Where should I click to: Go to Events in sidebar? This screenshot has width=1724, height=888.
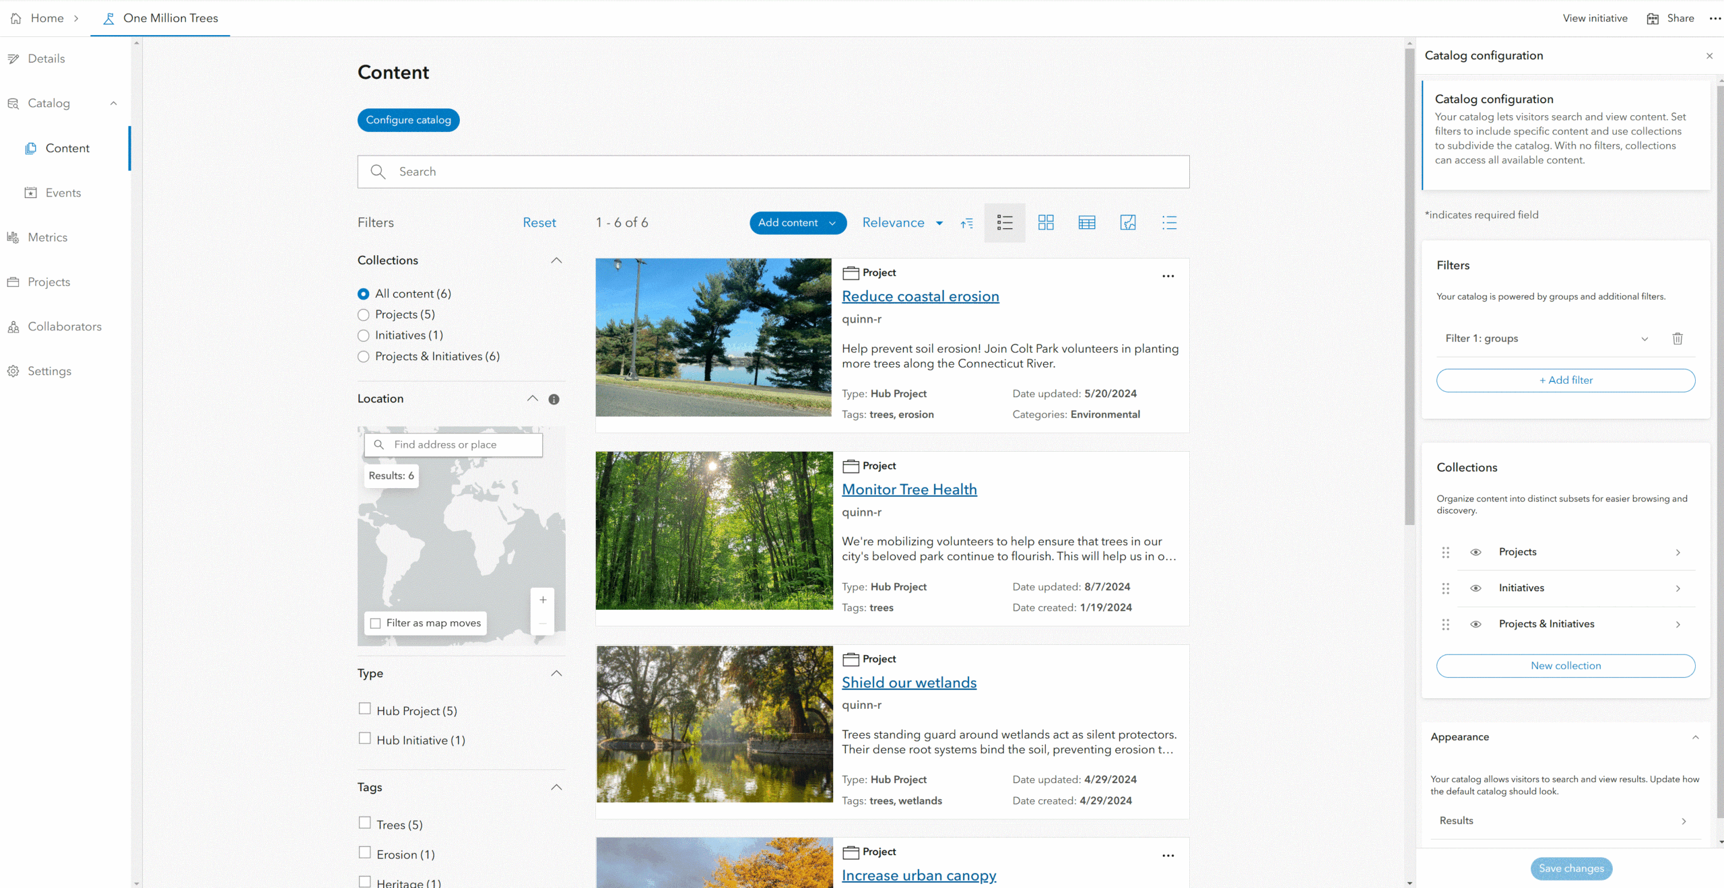(63, 193)
